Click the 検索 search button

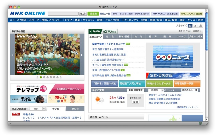[83, 14]
